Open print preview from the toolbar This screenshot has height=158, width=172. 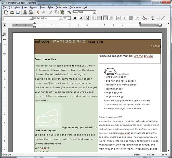click(x=25, y=12)
